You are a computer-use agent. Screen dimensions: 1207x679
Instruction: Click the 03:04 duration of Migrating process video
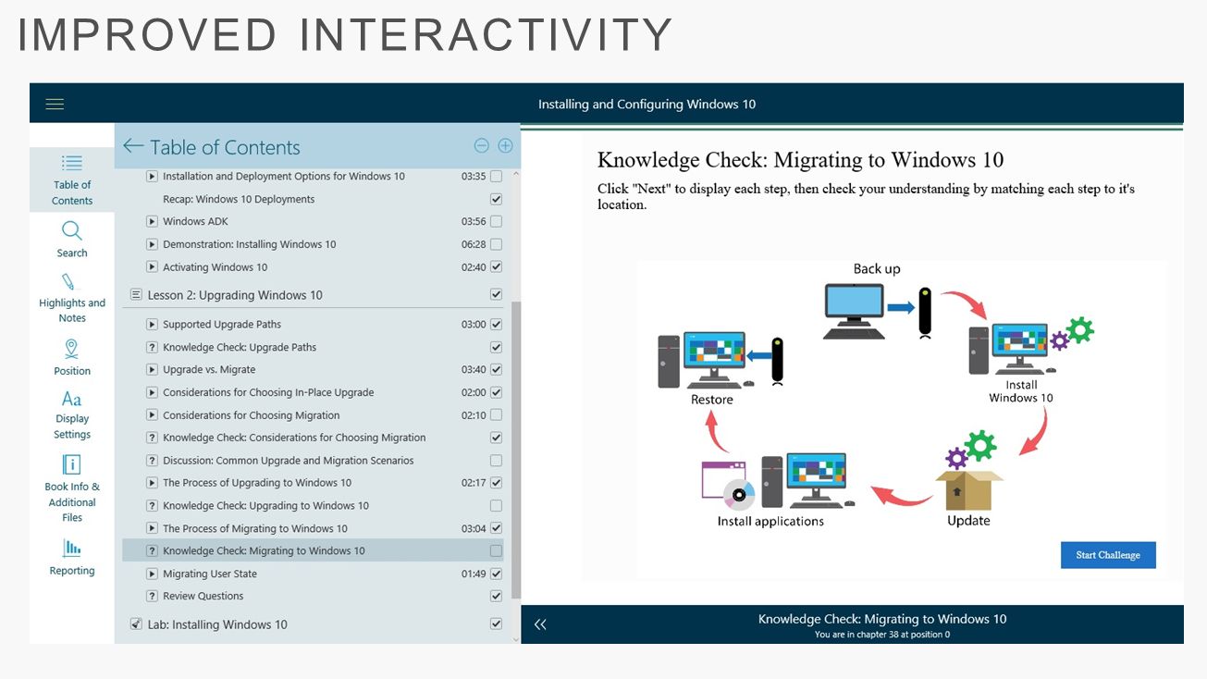click(x=474, y=528)
